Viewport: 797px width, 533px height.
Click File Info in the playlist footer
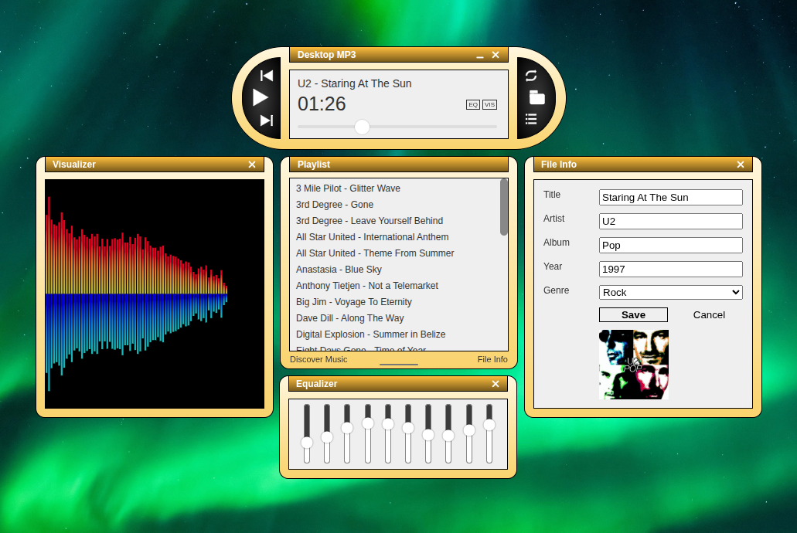tap(492, 359)
